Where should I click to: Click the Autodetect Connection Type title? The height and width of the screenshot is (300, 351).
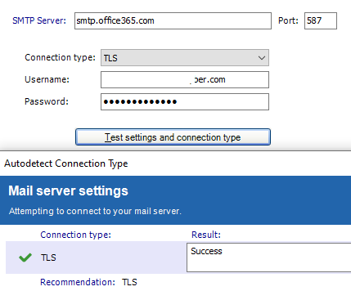tap(66, 163)
